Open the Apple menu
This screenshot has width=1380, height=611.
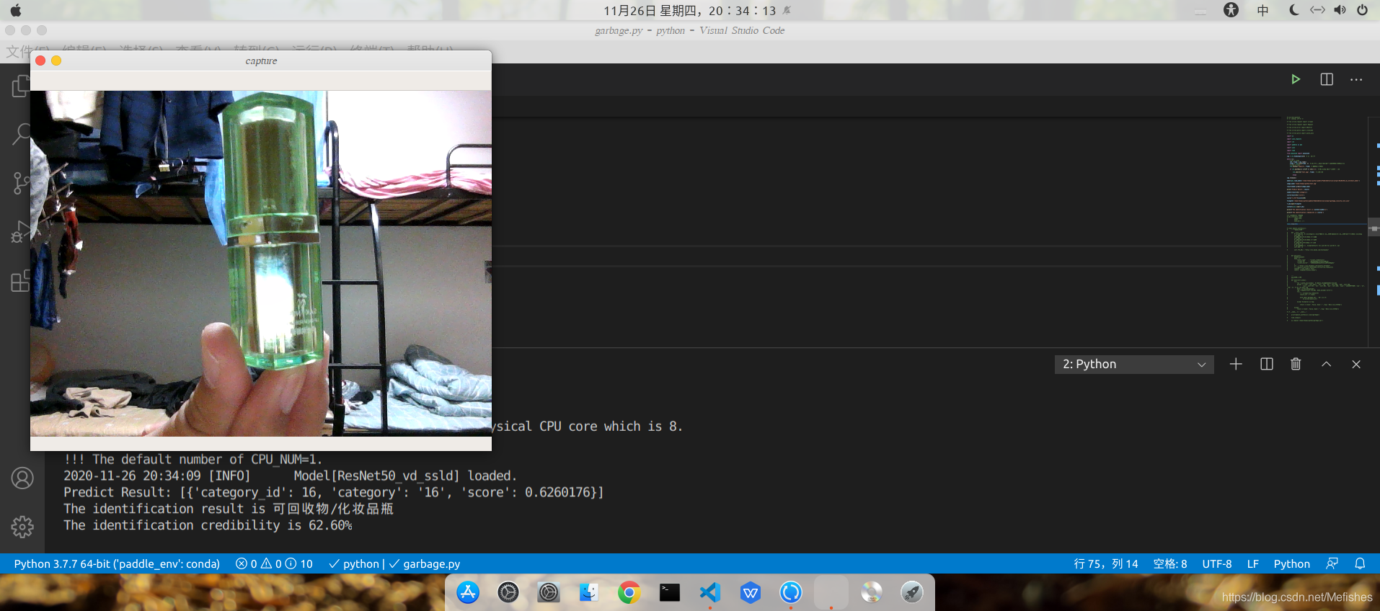pos(16,10)
